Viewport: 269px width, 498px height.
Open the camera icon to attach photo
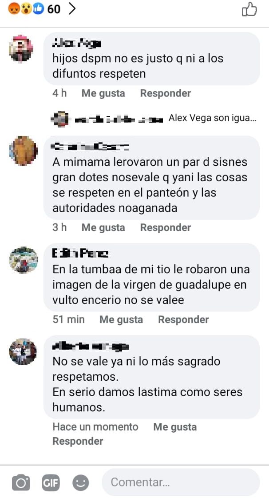[21, 483]
